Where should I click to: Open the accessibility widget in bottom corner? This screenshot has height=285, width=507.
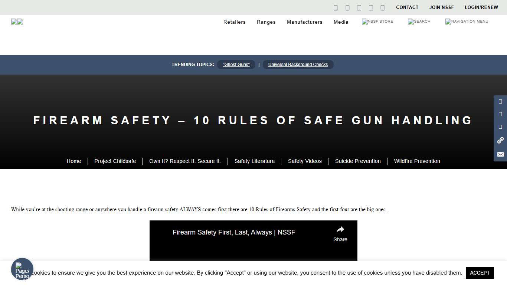pyautogui.click(x=22, y=269)
